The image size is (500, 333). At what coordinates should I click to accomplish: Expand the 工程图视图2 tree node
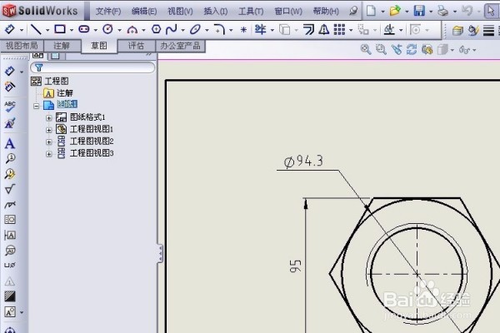click(x=49, y=142)
